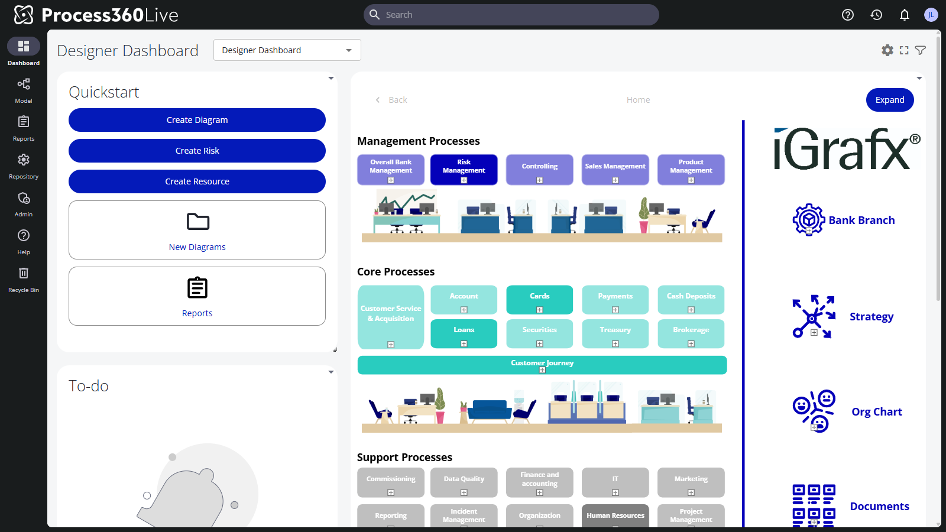The width and height of the screenshot is (946, 532).
Task: Open the Help sidebar section
Action: coord(24,241)
